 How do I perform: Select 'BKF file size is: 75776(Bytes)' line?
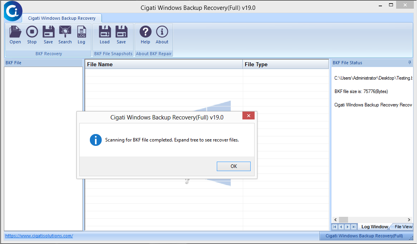(x=361, y=91)
